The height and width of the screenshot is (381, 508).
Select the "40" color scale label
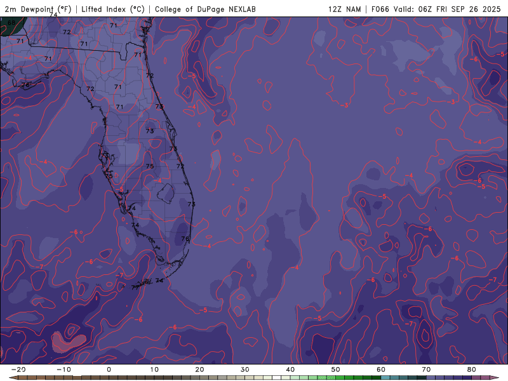(290, 370)
